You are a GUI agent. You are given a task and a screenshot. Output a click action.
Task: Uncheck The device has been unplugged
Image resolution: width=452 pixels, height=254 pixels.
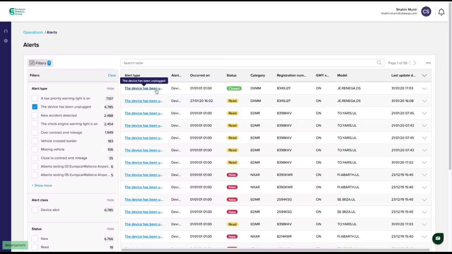(x=35, y=107)
